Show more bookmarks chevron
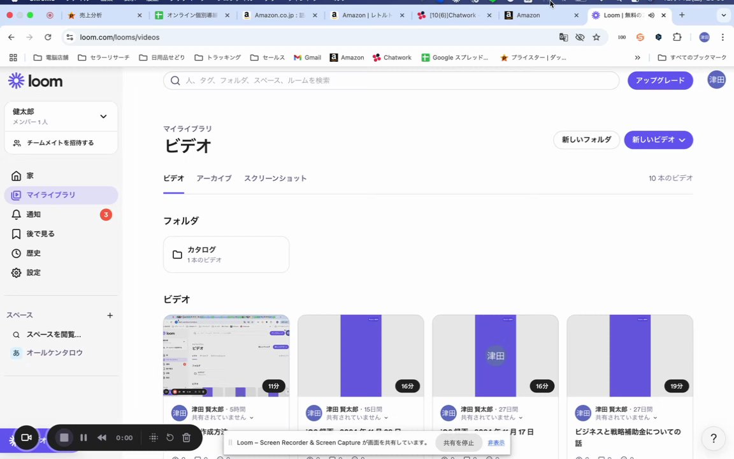Image resolution: width=734 pixels, height=459 pixels. [x=637, y=57]
